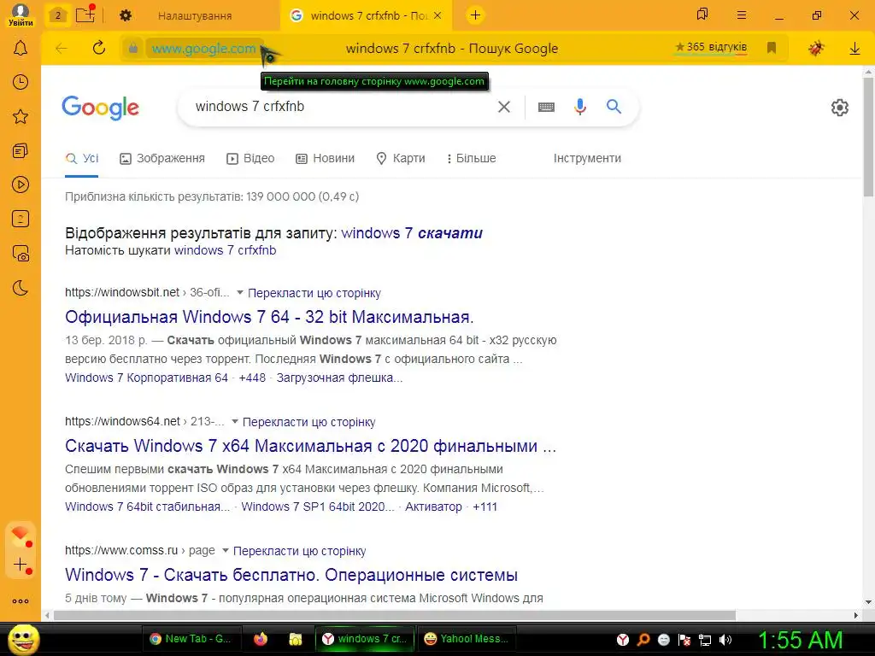
Task: Open Yahoo! Messenger taskbar item
Action: click(x=467, y=639)
